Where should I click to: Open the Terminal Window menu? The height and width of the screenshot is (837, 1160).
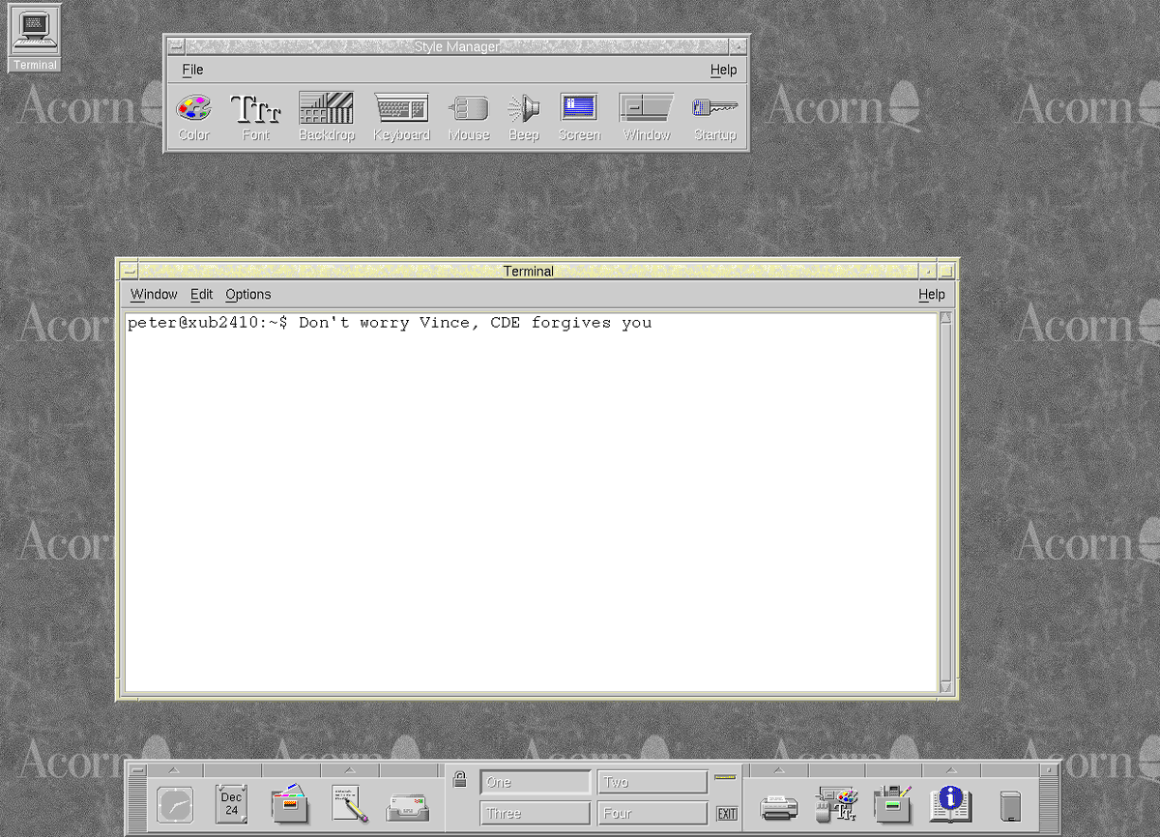point(154,295)
